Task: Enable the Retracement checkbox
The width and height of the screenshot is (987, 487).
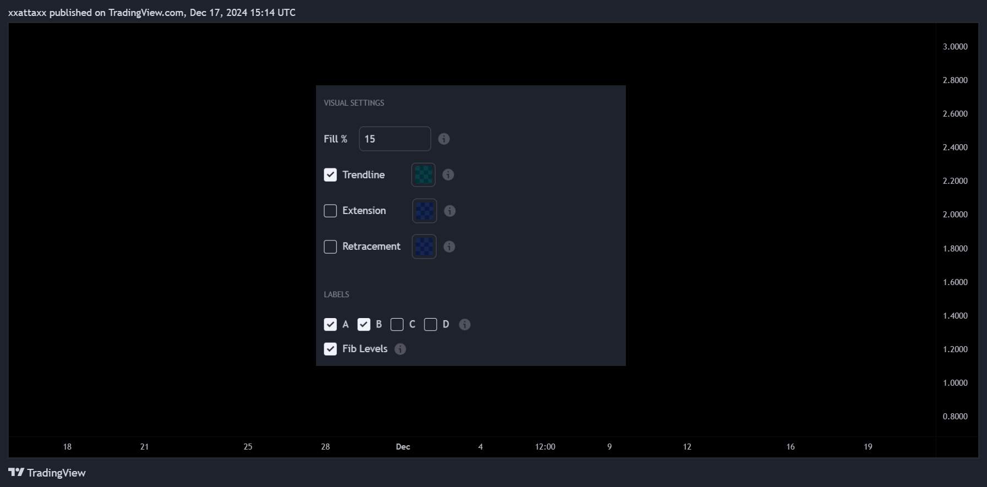Action: pyautogui.click(x=330, y=247)
